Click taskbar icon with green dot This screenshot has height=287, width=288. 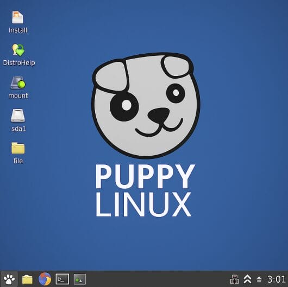[80, 279]
